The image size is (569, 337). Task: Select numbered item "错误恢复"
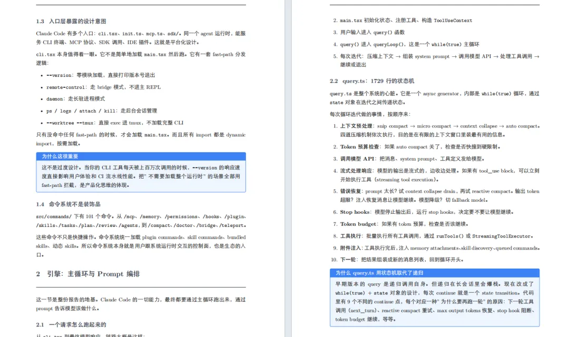point(436,195)
